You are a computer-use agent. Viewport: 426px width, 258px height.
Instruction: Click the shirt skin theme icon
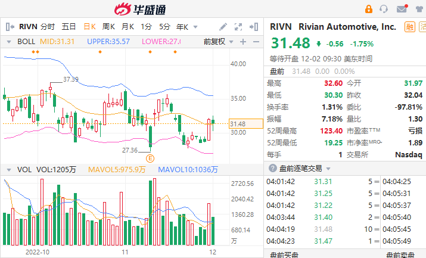(x=420, y=9)
